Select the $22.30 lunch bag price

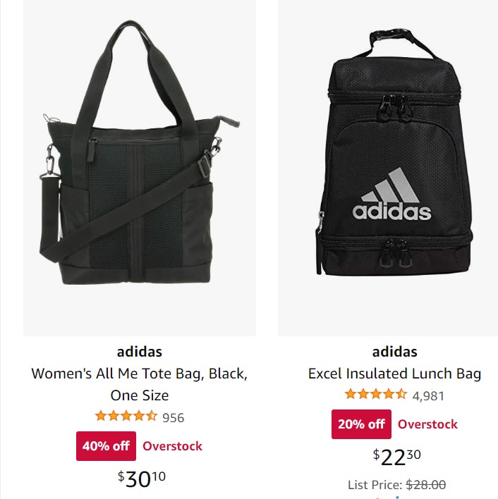[x=396, y=457]
